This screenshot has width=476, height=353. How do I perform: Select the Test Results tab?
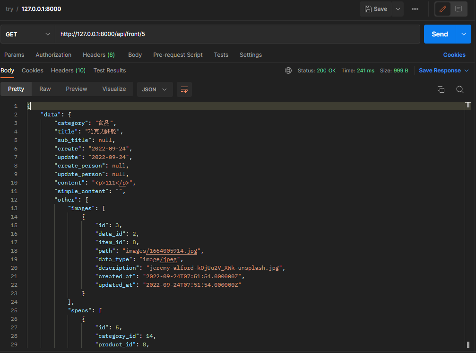coord(110,71)
